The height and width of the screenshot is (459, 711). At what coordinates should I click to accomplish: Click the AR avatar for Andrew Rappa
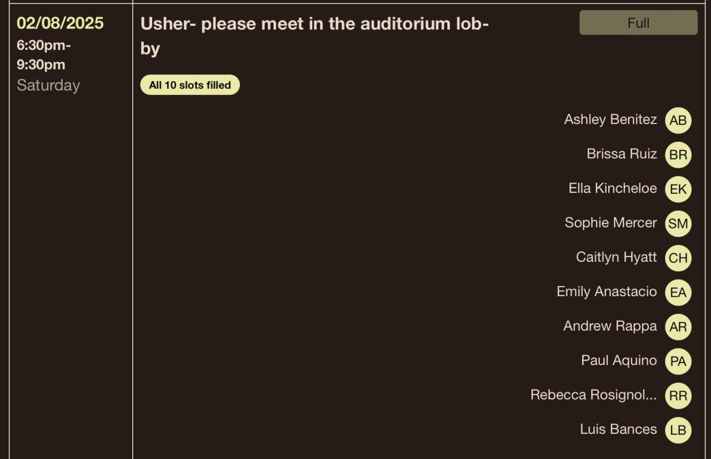(678, 327)
